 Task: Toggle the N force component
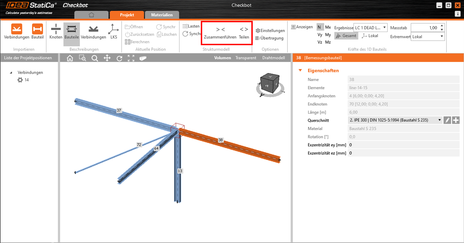tap(320, 27)
